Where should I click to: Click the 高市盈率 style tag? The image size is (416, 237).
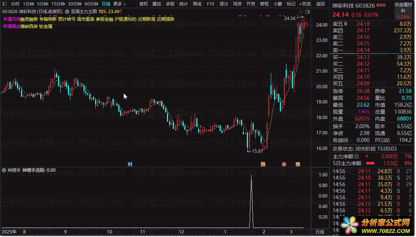86,19
